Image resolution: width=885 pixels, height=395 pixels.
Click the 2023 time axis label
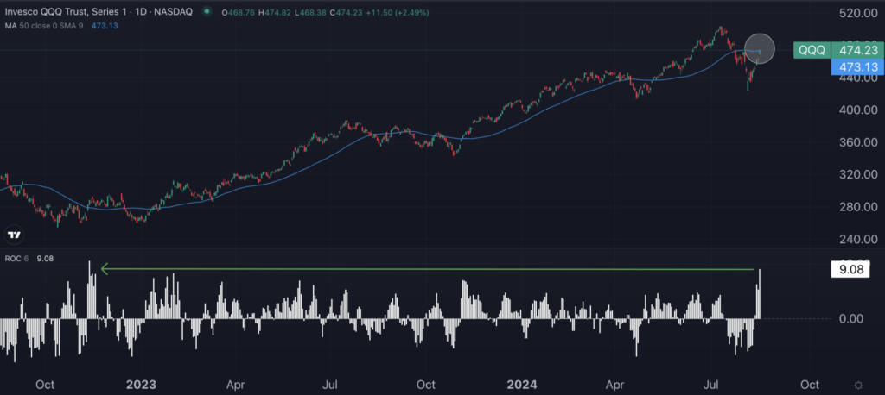(140, 384)
